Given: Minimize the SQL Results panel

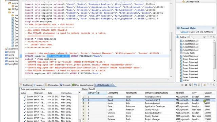Looking at the screenshot, I should (x=211, y=84).
